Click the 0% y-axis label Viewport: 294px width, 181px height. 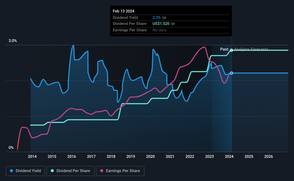tap(11, 148)
